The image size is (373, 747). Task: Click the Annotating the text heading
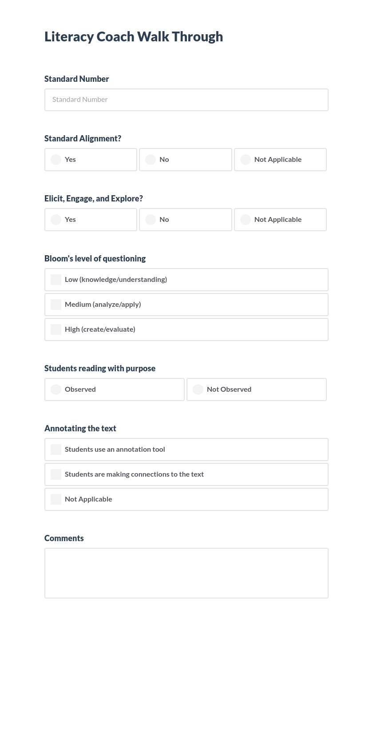[80, 428]
